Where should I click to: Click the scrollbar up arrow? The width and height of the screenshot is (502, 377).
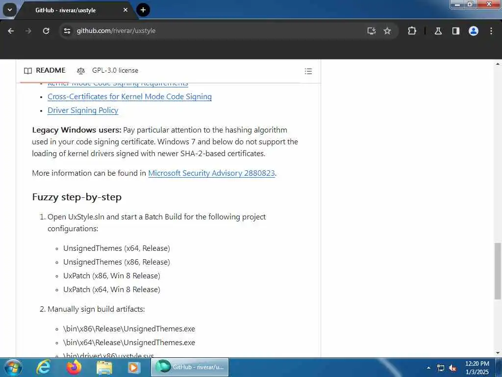[498, 64]
